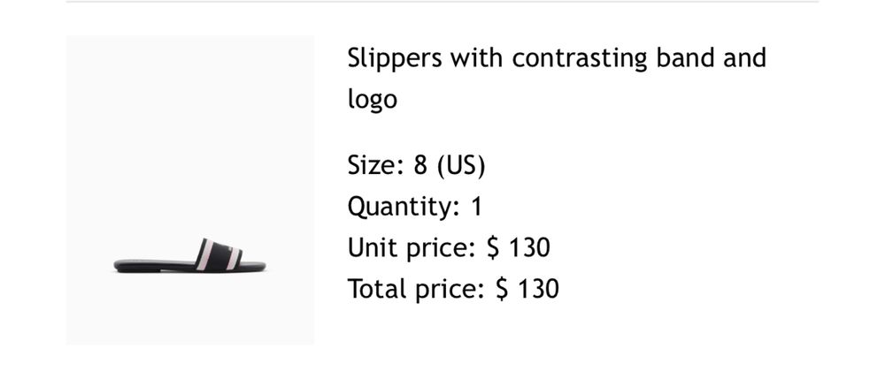Viewport: 885px width, 386px height.
Task: Click the word 'logo' in the title
Action: (372, 99)
